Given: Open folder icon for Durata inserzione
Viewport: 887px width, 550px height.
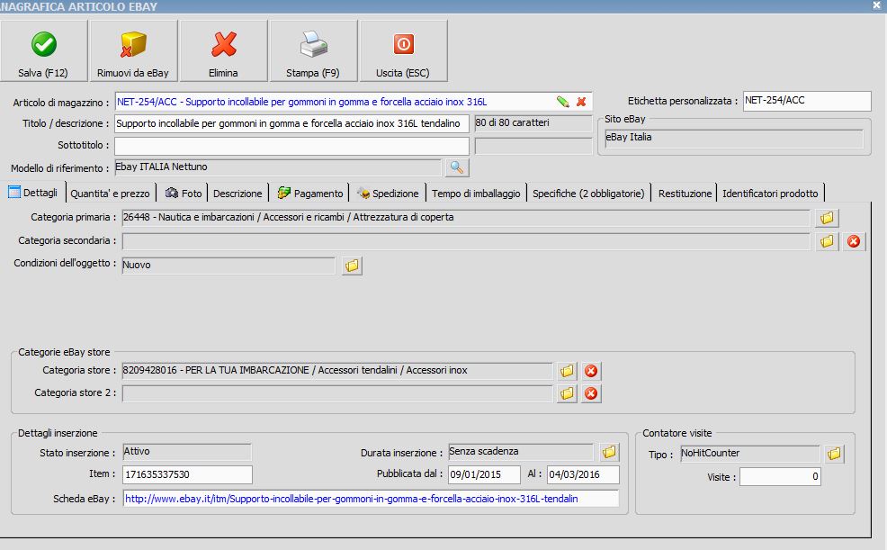Looking at the screenshot, I should 609,452.
